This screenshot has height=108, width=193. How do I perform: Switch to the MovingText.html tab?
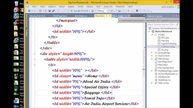[37, 16]
